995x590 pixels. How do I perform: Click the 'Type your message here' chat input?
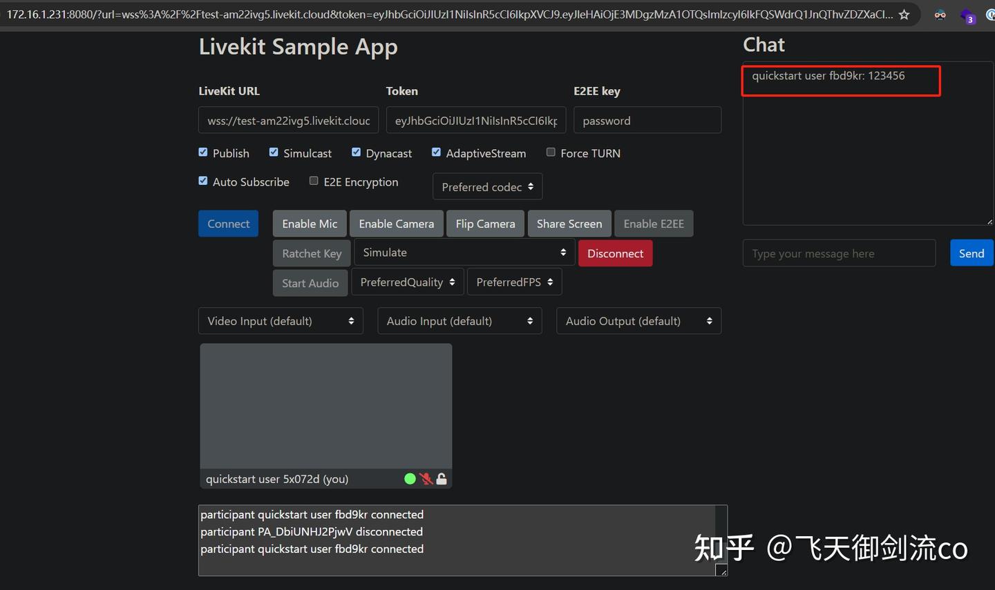pos(839,253)
